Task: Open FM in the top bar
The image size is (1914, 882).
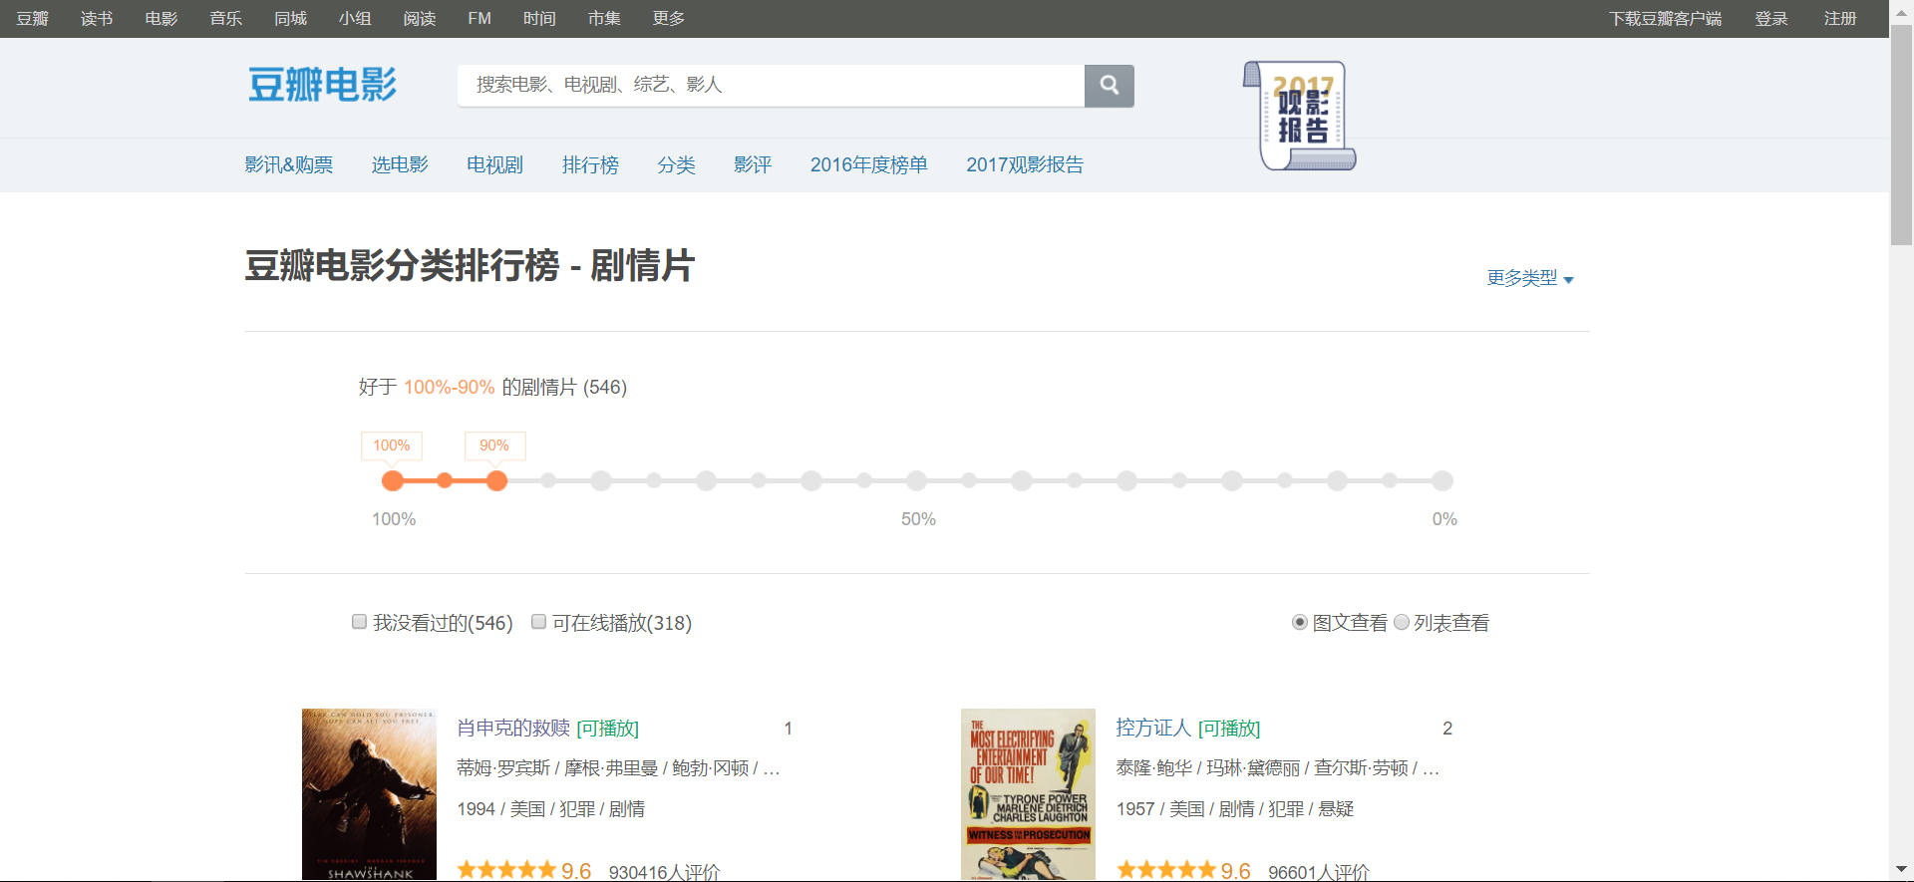Action: 479,18
